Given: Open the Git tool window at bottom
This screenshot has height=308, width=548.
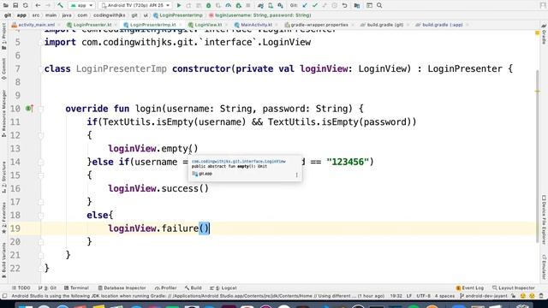Looking at the screenshot, I should [x=48, y=287].
